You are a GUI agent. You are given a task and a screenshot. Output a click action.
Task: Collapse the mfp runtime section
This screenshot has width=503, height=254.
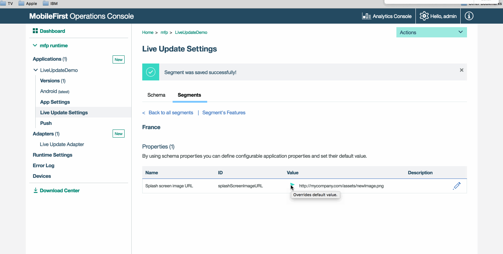(x=35, y=46)
